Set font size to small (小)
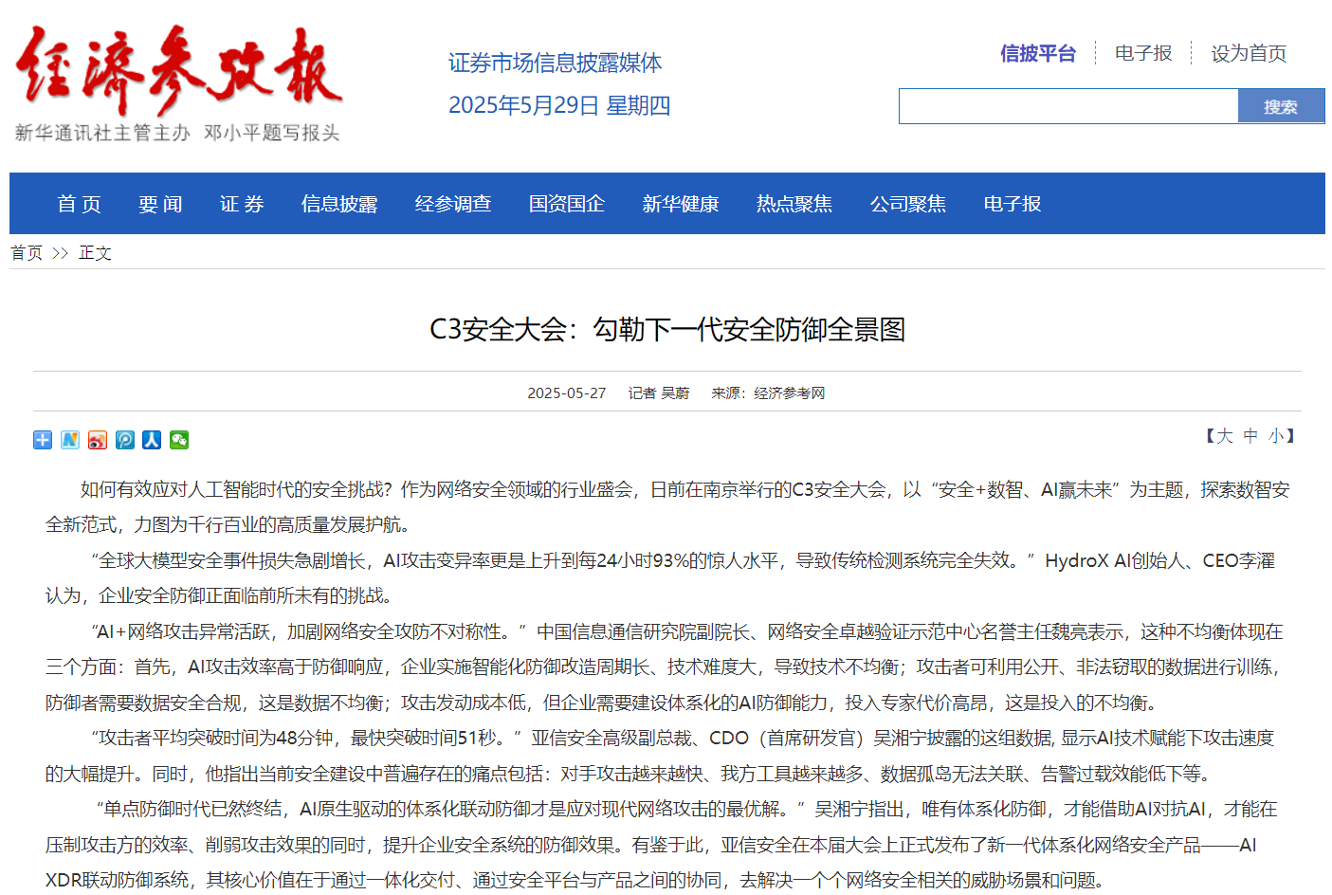 [1276, 436]
